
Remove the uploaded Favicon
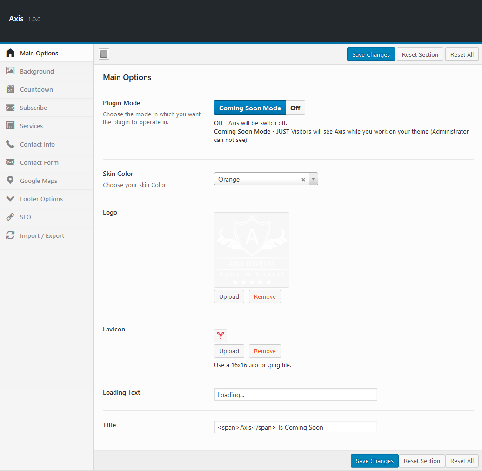click(265, 351)
